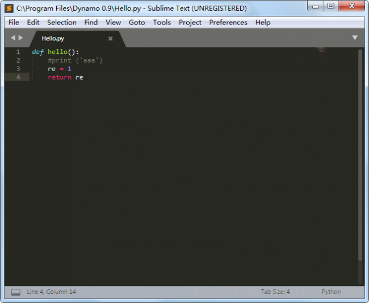Click the Sublime Text app icon in title bar
This screenshot has height=303, width=369.
coord(9,8)
